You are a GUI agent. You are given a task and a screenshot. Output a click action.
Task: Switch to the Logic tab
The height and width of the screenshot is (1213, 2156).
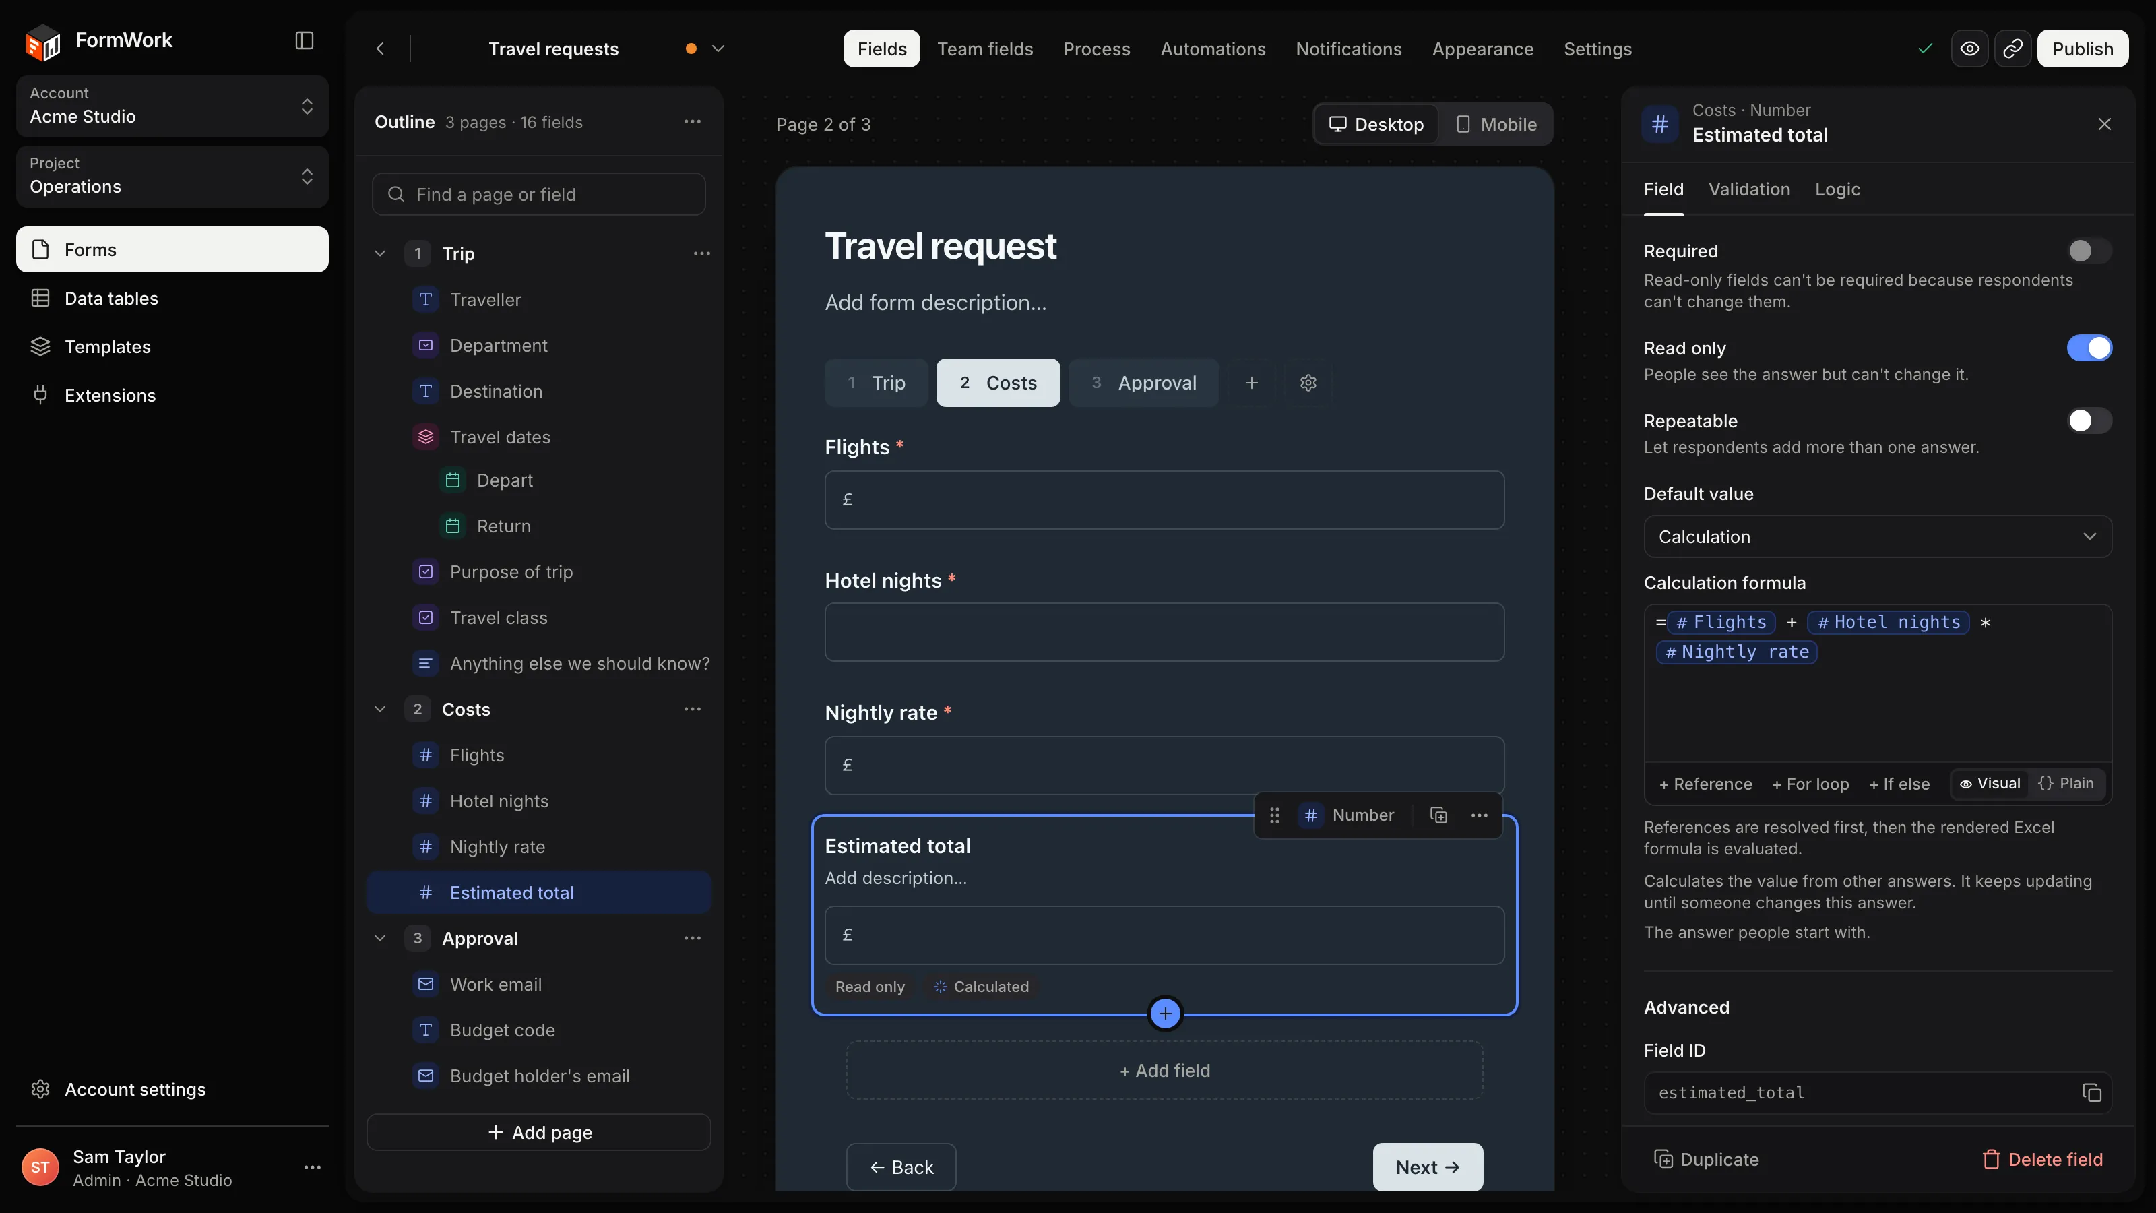point(1837,190)
